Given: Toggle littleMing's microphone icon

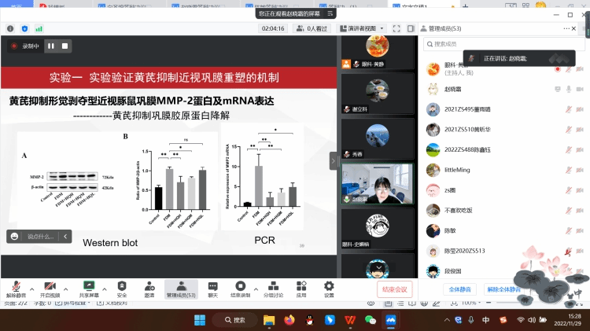Looking at the screenshot, I should [x=569, y=170].
